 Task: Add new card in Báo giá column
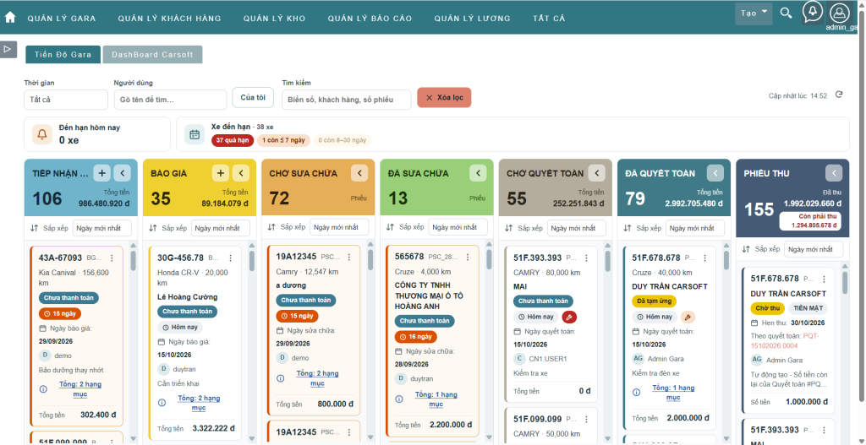pyautogui.click(x=221, y=173)
